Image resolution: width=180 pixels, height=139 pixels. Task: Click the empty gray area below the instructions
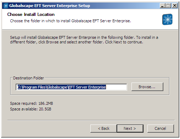pos(90,60)
